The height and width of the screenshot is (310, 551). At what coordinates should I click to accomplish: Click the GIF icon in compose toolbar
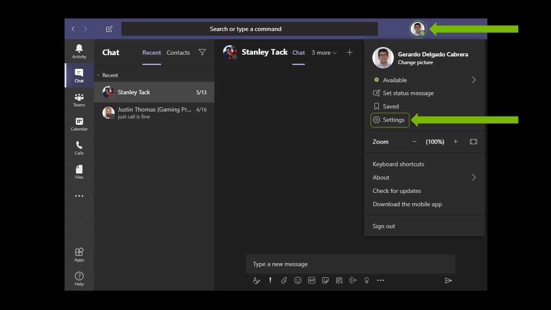[x=312, y=280]
